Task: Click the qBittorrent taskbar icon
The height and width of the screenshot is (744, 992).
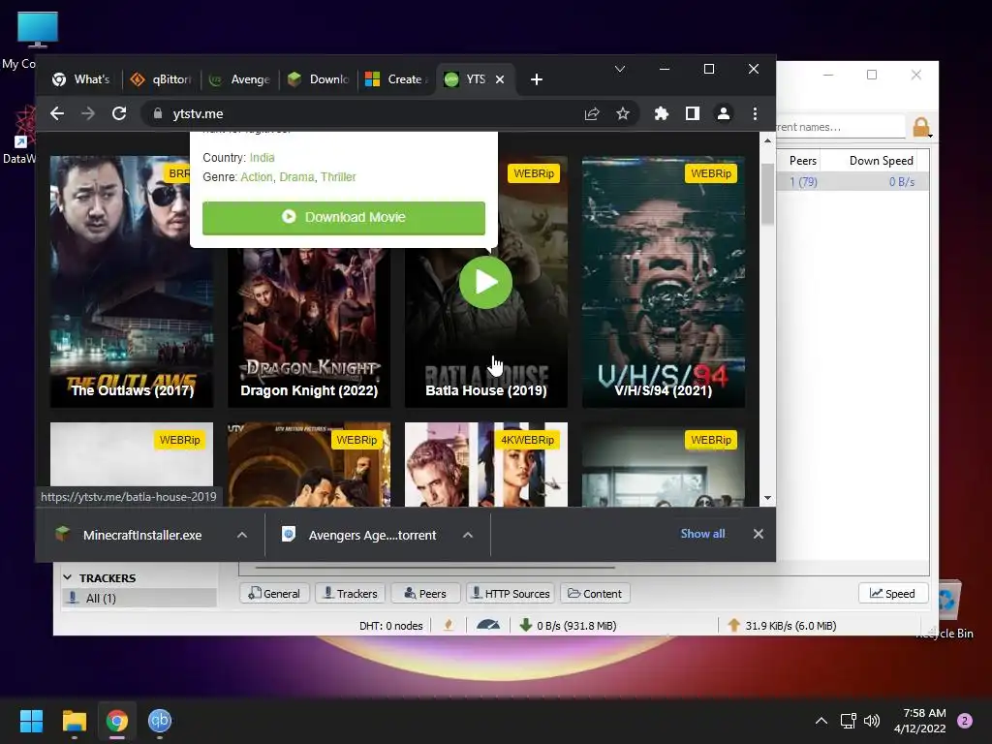Action: pos(160,721)
